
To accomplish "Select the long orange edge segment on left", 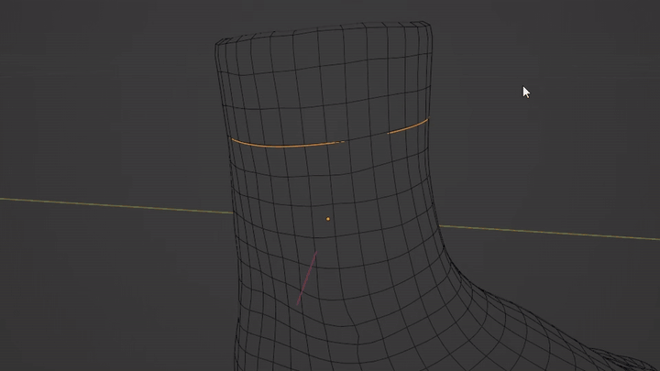I will (x=288, y=146).
